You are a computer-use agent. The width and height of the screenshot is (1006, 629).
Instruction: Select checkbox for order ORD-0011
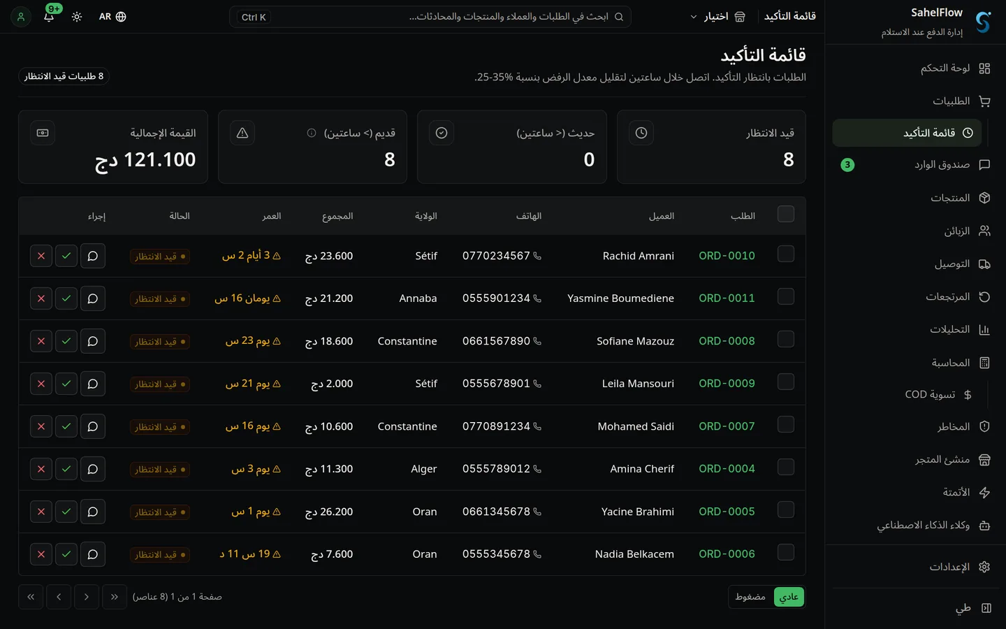point(786,296)
